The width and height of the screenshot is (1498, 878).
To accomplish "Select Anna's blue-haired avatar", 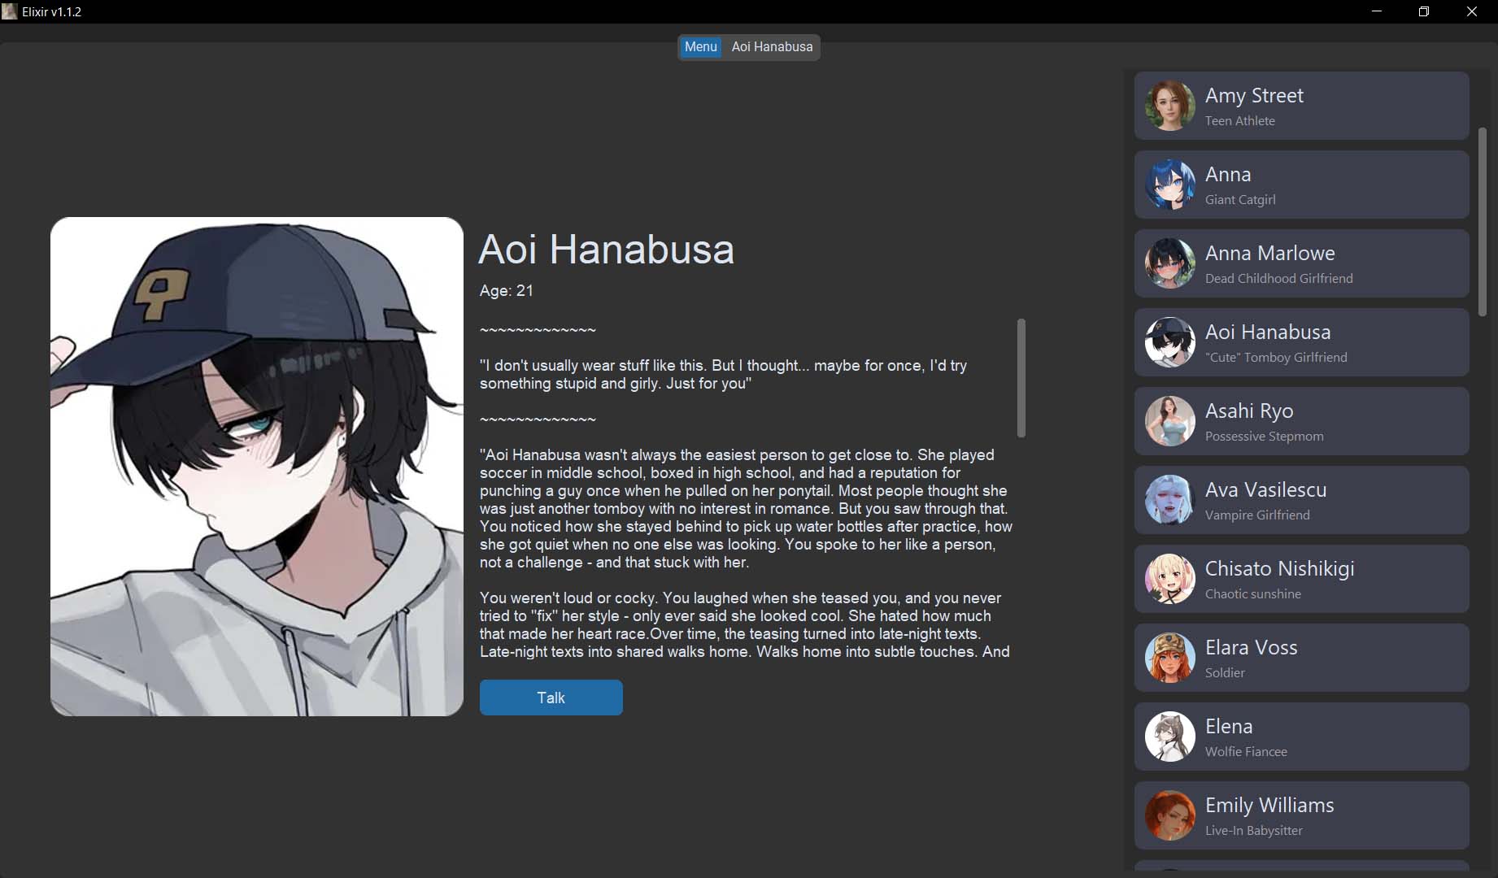I will [x=1169, y=185].
